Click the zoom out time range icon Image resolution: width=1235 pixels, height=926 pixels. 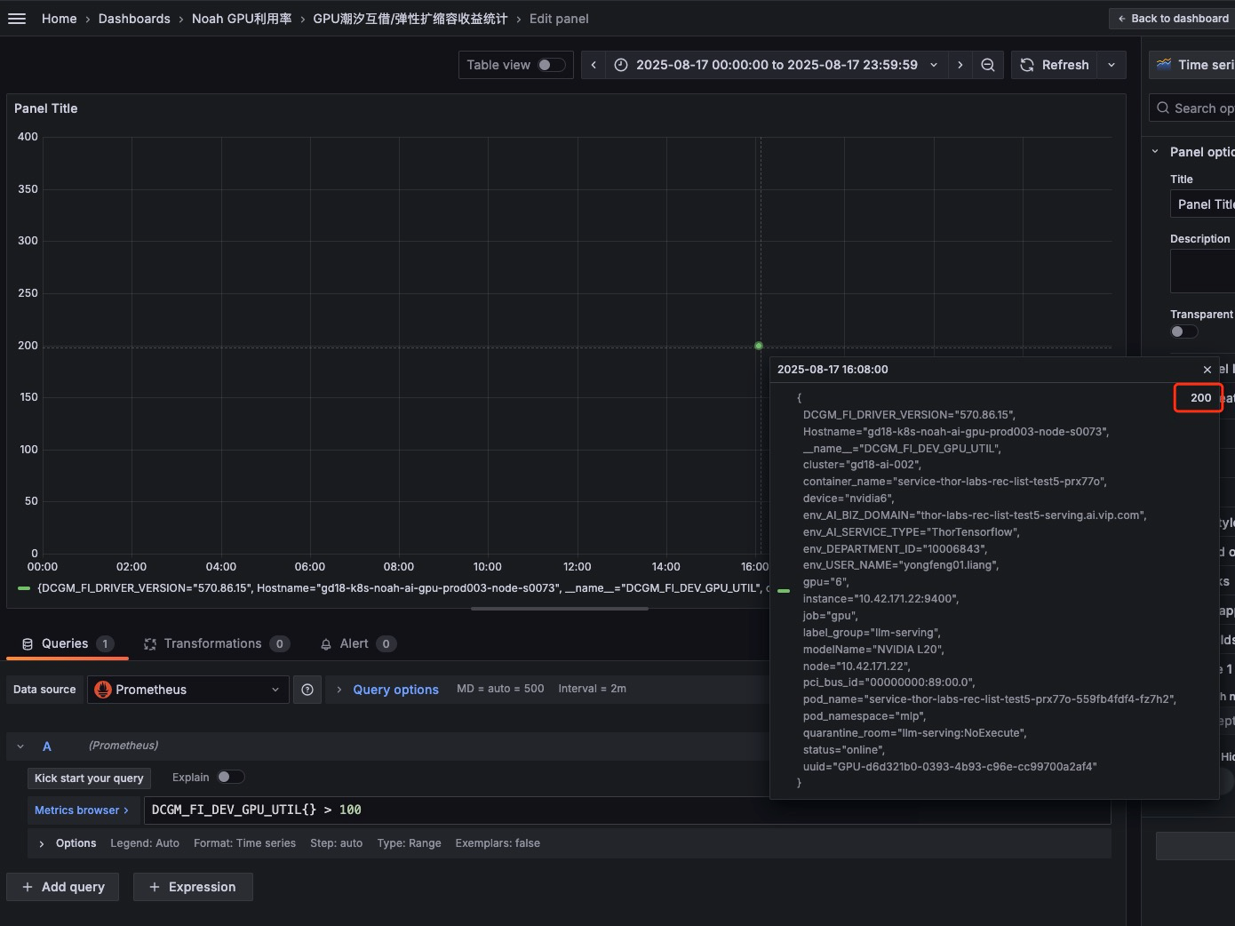987,65
